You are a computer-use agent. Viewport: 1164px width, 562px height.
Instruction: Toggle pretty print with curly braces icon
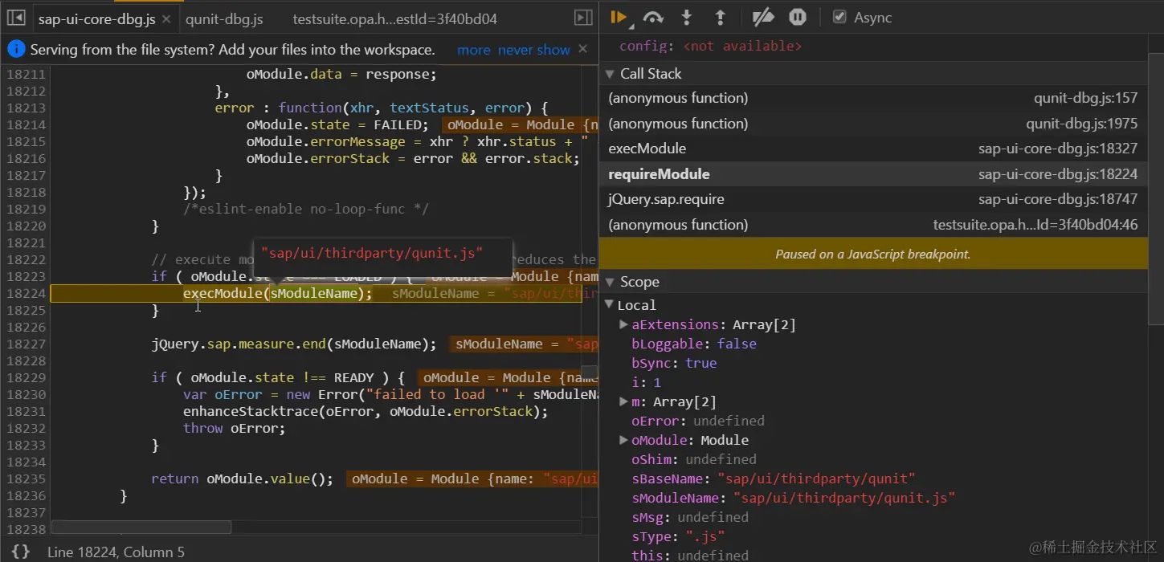[21, 552]
